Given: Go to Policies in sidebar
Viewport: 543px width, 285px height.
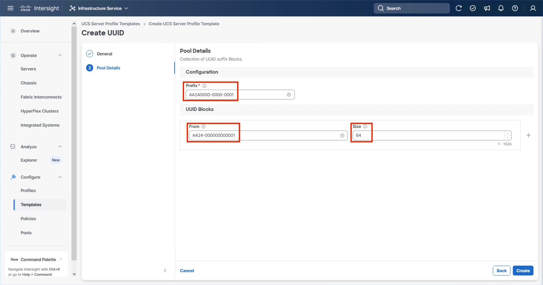Looking at the screenshot, I should [x=28, y=219].
